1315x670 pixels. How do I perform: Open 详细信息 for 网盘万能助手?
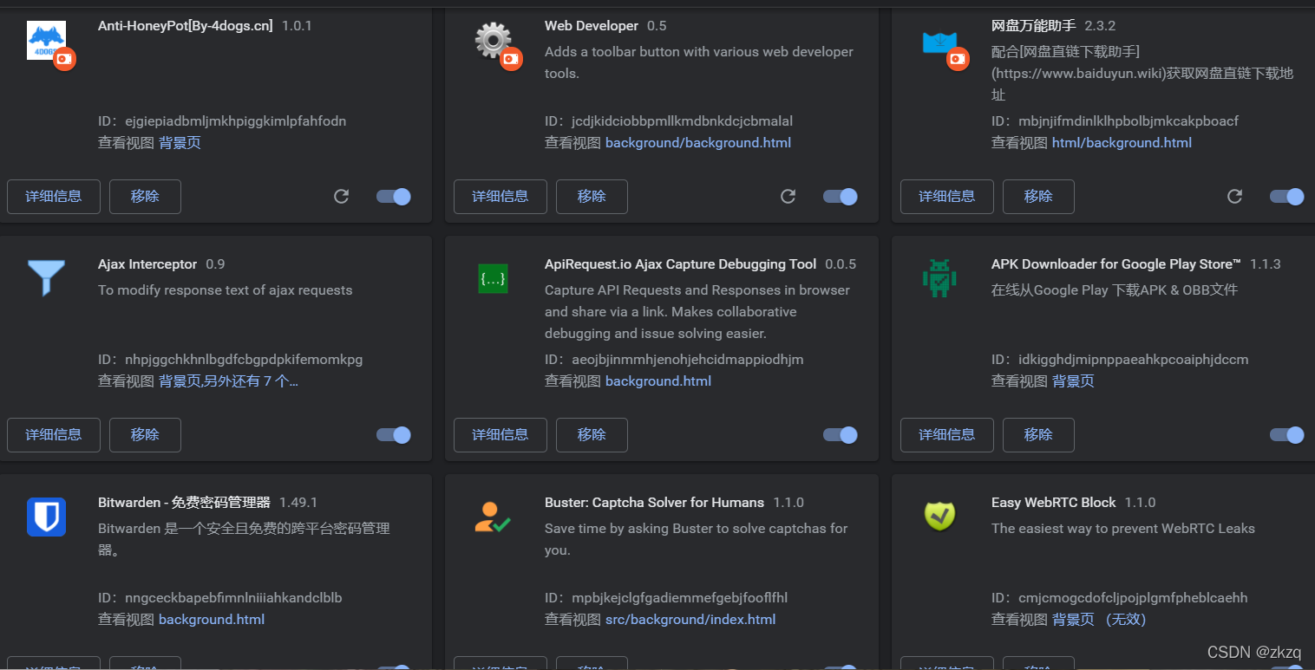click(x=947, y=197)
